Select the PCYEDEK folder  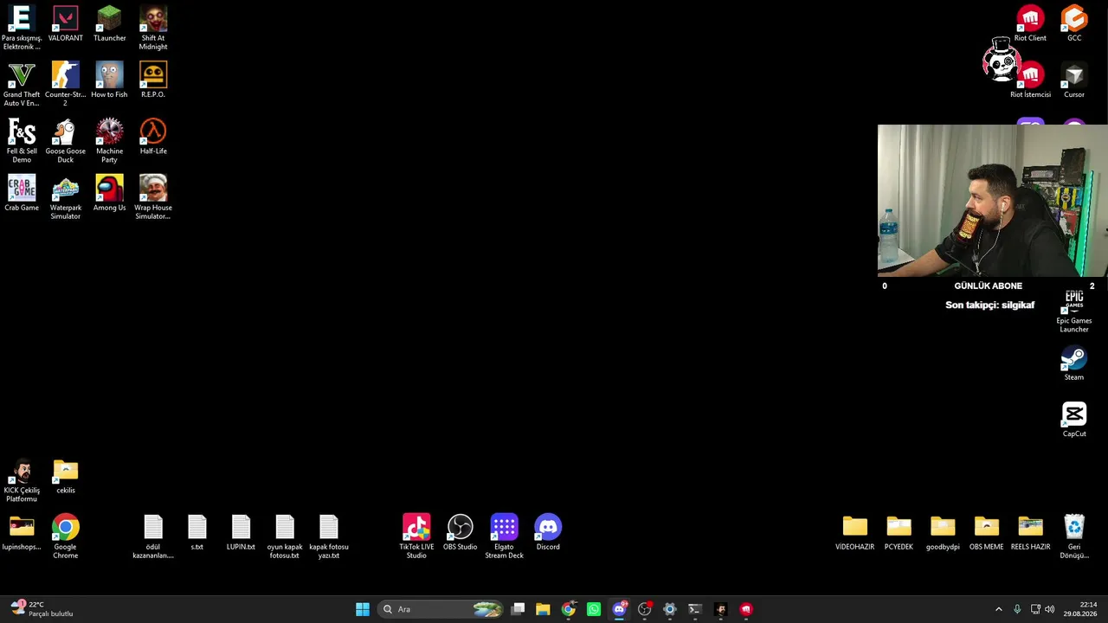tap(899, 533)
